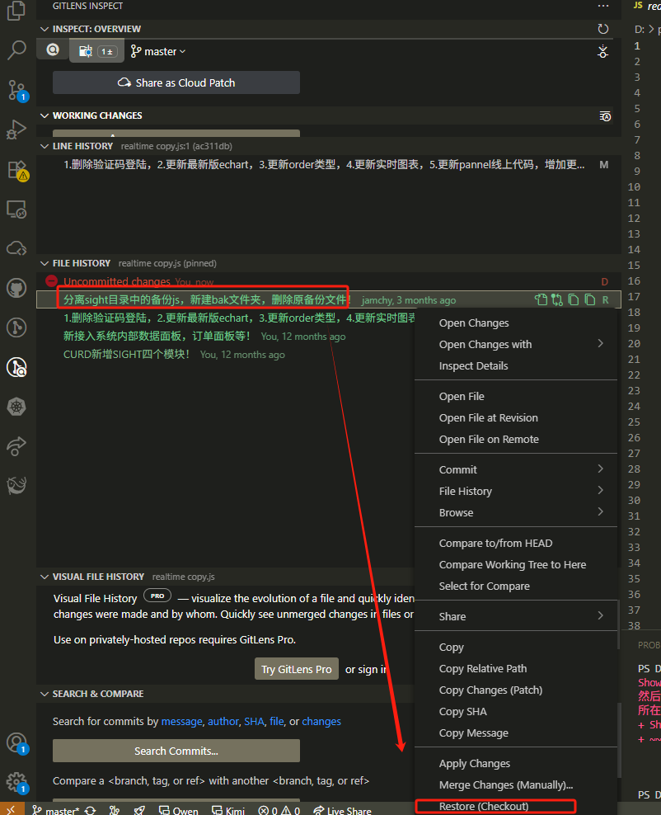This screenshot has height=815, width=661.
Task: Click Search Commits... button
Action: tap(176, 751)
